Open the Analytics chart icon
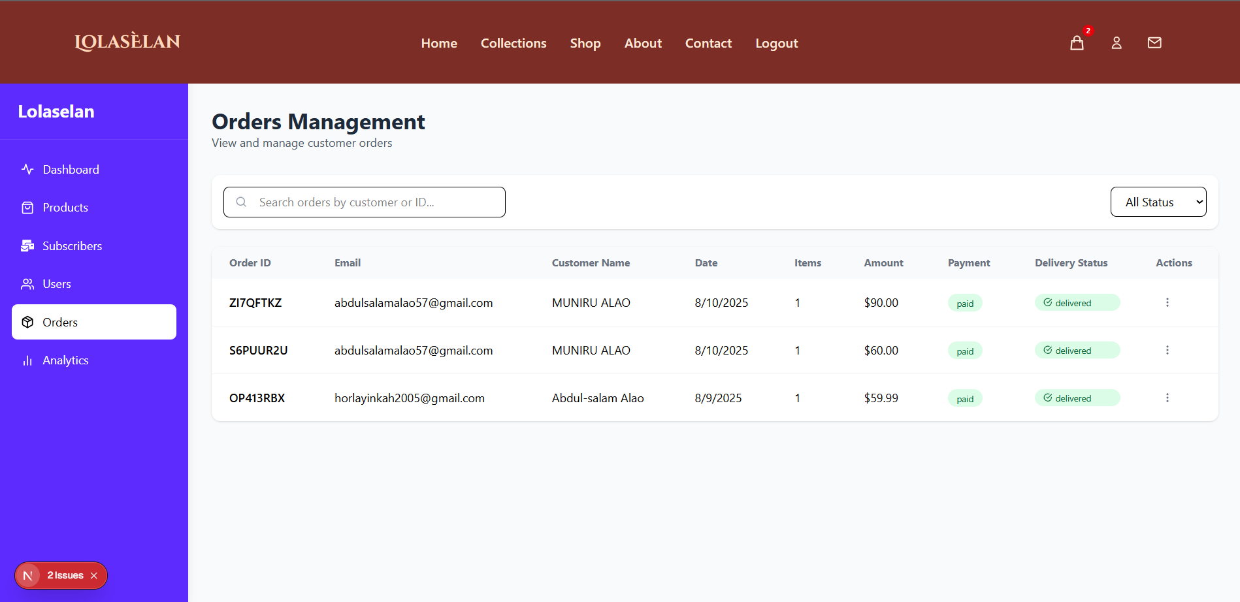This screenshot has width=1240, height=602. tap(27, 360)
